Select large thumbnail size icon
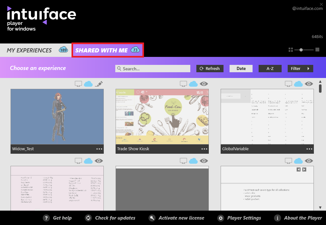The height and width of the screenshot is (225, 326). (x=317, y=50)
